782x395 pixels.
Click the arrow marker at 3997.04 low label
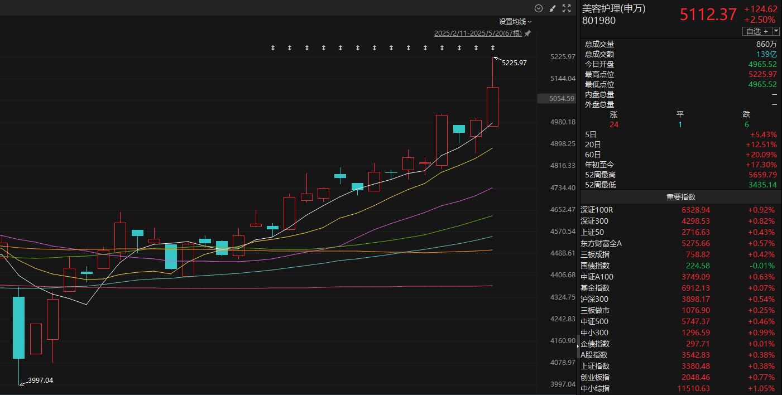pyautogui.click(x=23, y=382)
